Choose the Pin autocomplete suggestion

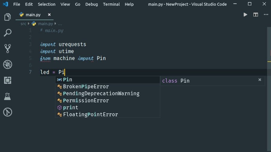(68, 80)
